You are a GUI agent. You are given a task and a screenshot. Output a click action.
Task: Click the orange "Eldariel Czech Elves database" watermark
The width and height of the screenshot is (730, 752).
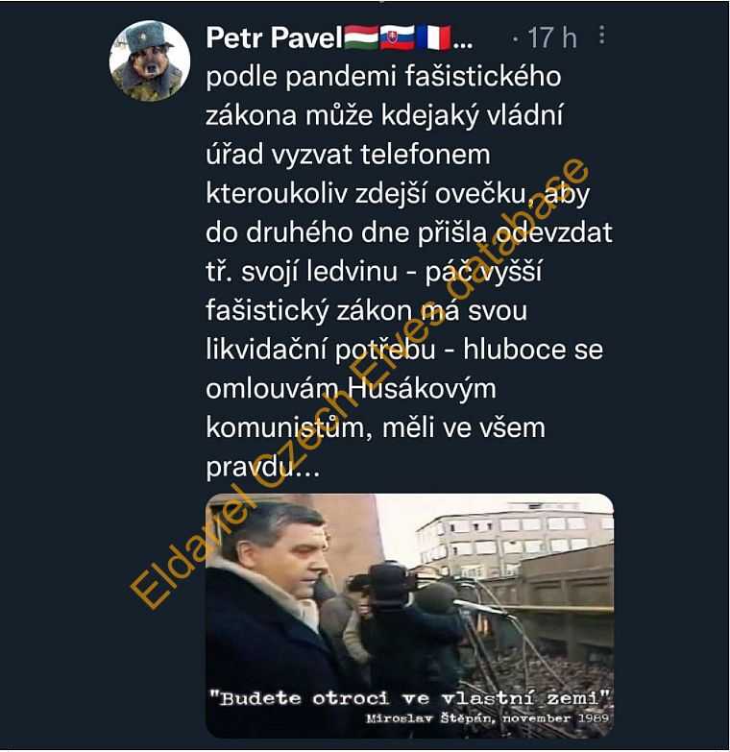point(358,382)
